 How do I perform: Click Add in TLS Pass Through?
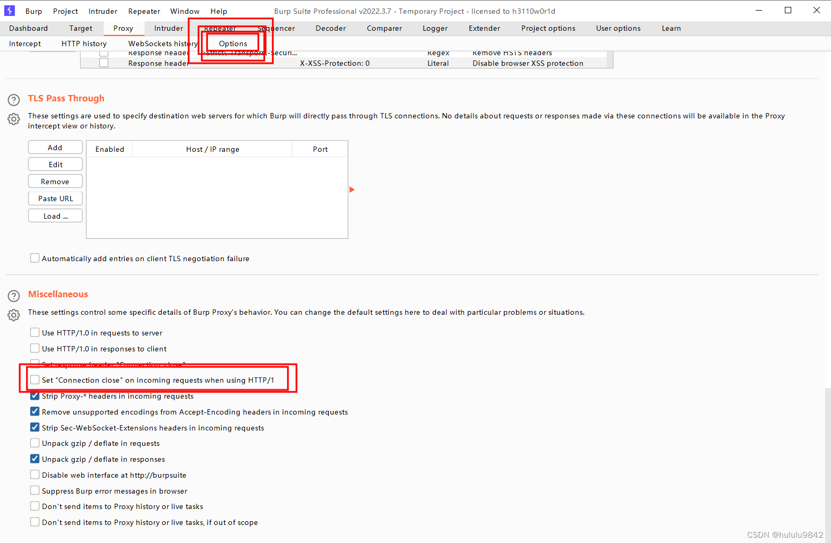(55, 148)
